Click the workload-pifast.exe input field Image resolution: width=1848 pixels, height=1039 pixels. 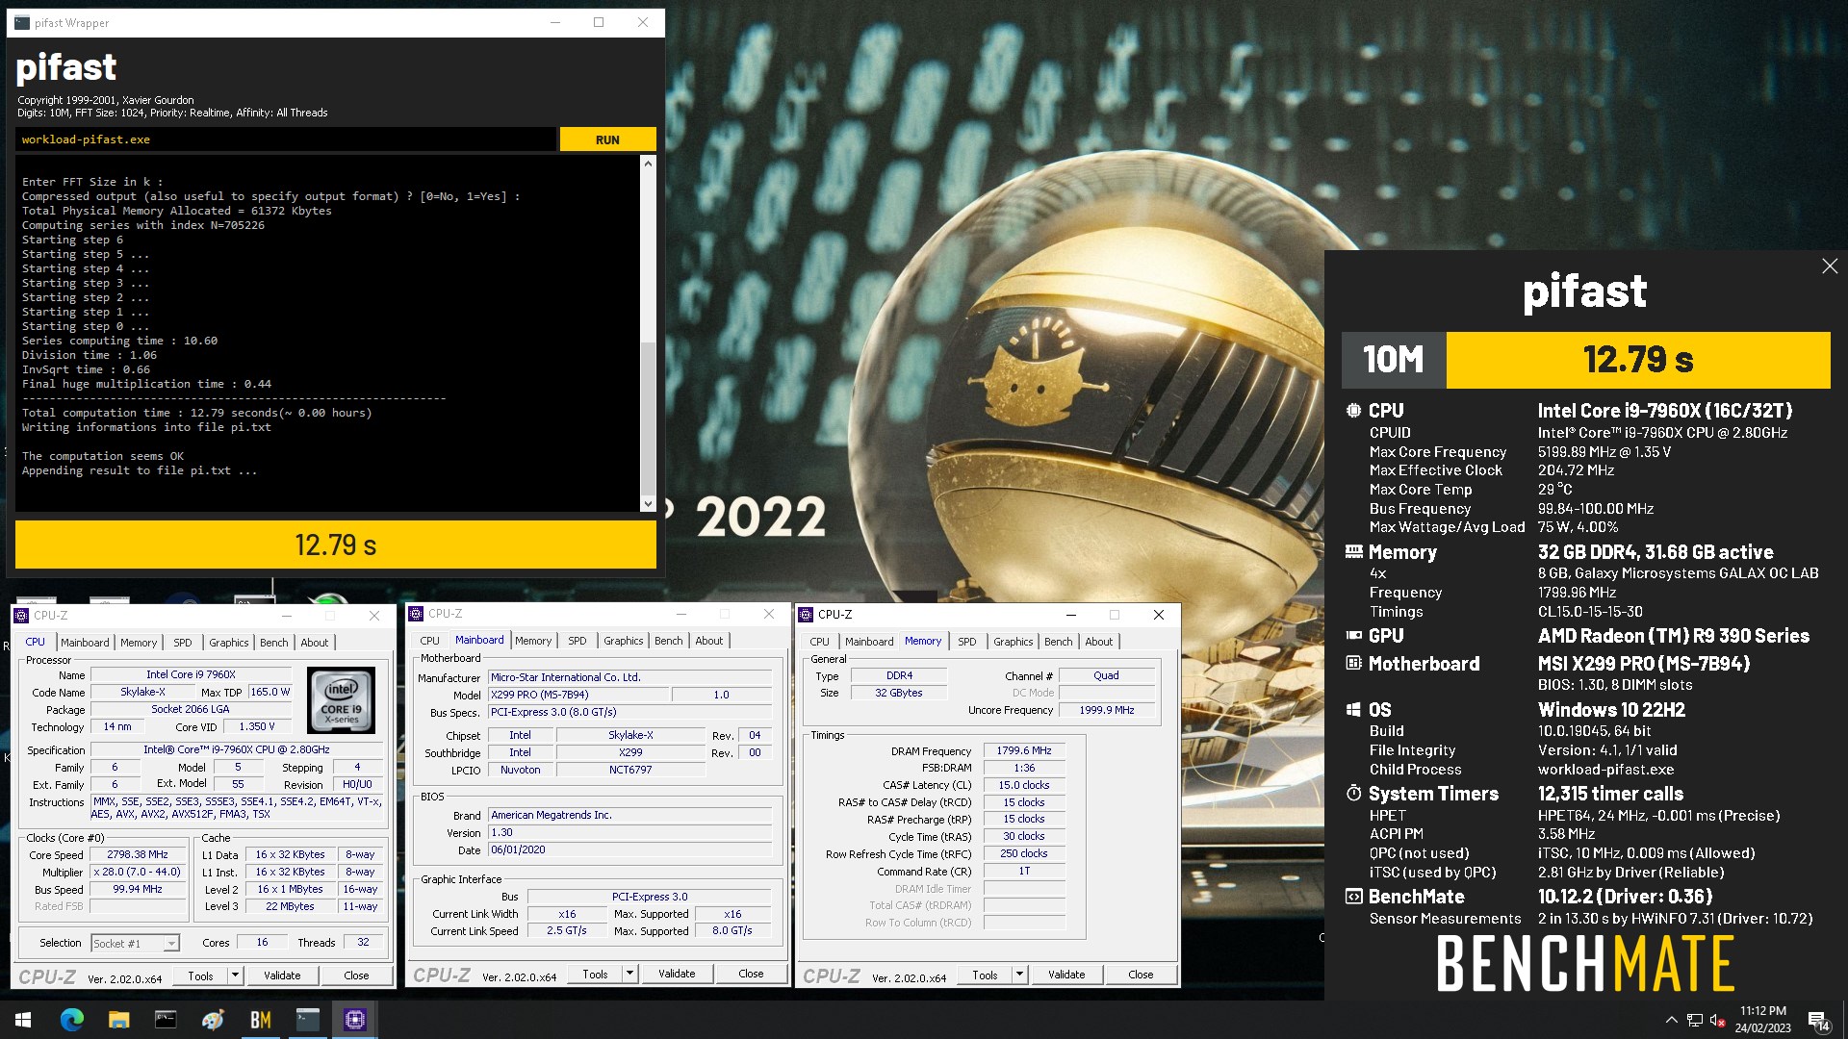click(286, 139)
